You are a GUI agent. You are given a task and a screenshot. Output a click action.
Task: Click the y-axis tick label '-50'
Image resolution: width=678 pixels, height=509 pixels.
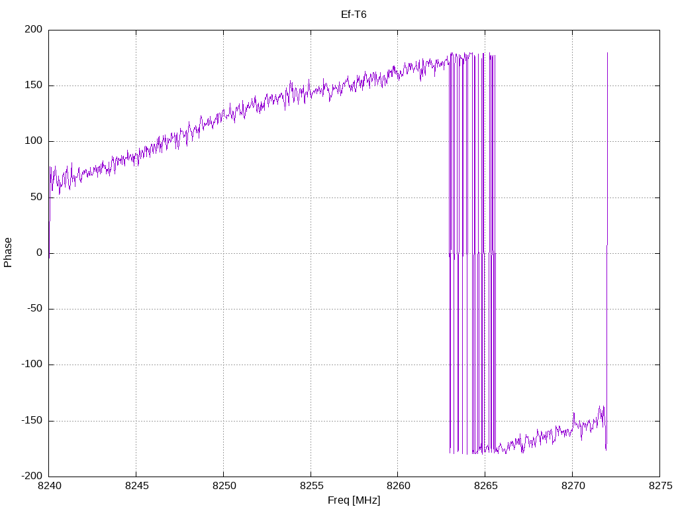(35, 309)
